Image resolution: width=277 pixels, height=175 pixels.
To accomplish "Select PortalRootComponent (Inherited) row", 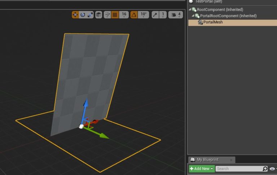I will [x=228, y=16].
